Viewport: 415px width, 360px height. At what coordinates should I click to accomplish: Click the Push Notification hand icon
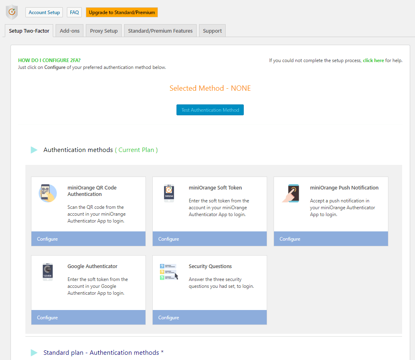tap(291, 193)
